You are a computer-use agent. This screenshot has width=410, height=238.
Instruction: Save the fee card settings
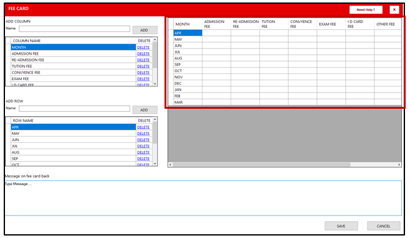coord(341,226)
